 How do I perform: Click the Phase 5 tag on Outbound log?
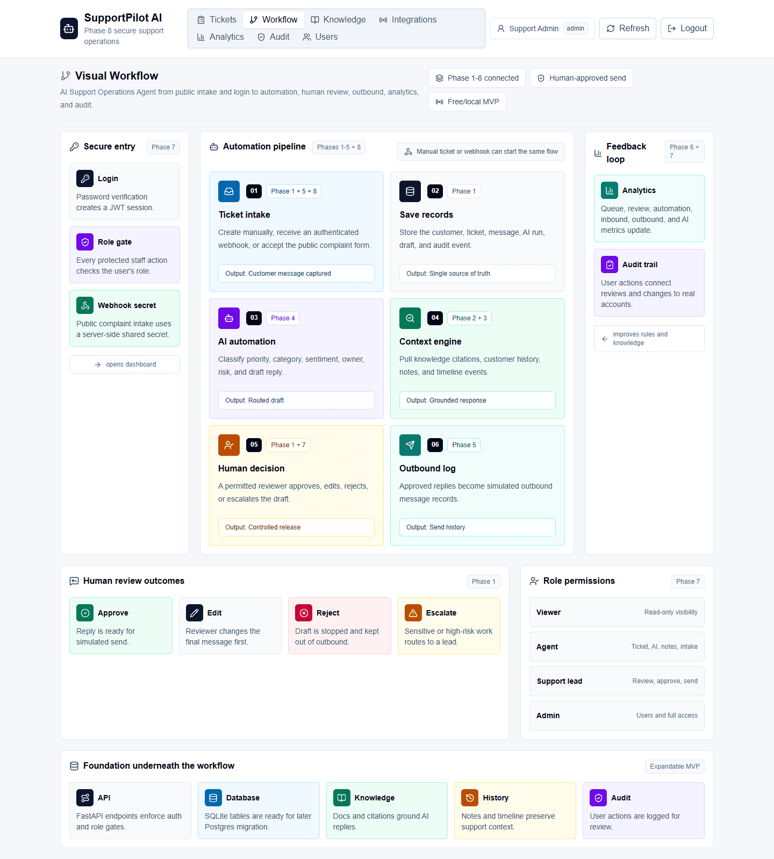[x=464, y=445]
